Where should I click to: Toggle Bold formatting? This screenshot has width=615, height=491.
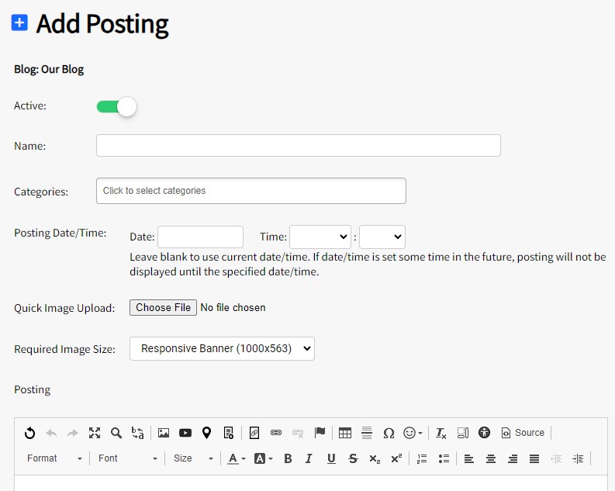point(288,458)
